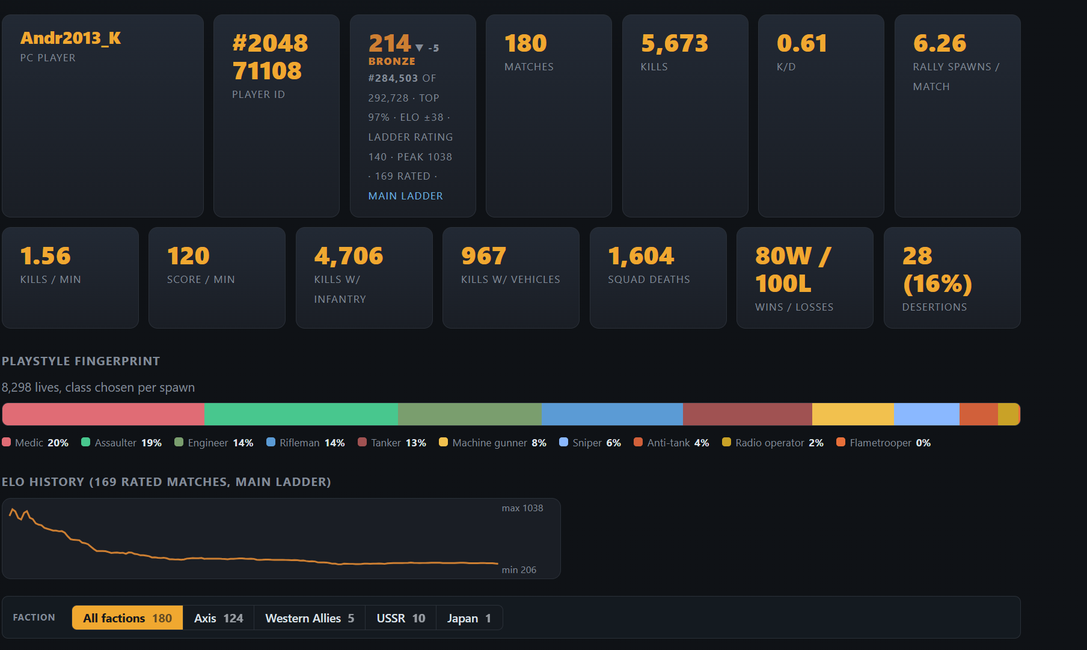This screenshot has width=1087, height=650.
Task: Filter matches by Western Allies faction
Action: point(310,618)
